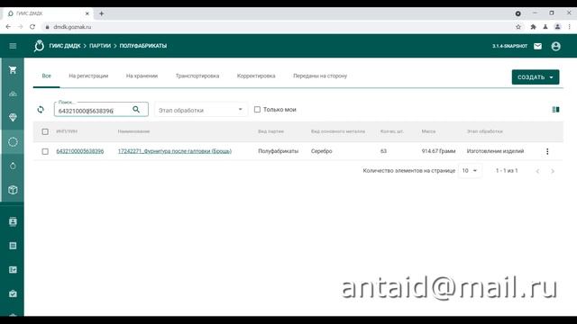Switch to the Переданы на сторону tab
Viewport: 577px width, 324px height.
(320, 76)
